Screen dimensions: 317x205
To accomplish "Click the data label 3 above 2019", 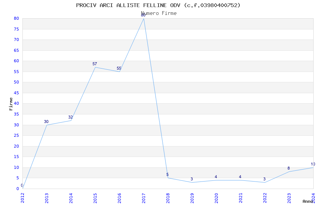I will coord(192,179).
